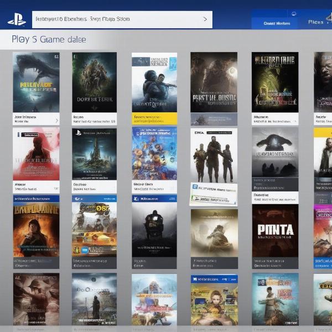Image resolution: width=332 pixels, height=332 pixels.
Task: Click the white "Dtaneeding" caption above the PINTA cover
Action: (x=275, y=198)
